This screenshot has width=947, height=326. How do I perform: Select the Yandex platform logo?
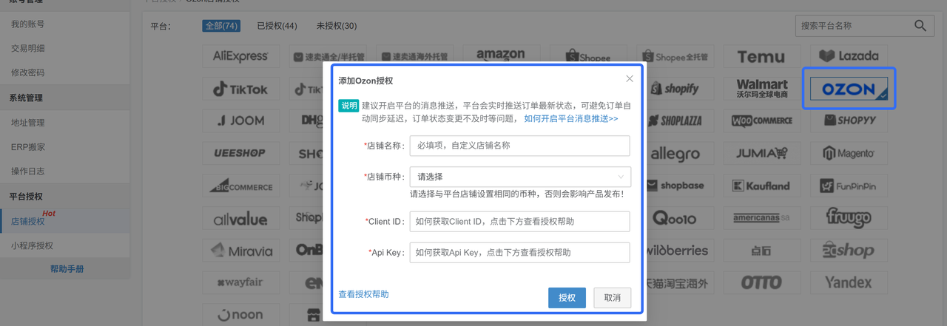(x=849, y=283)
